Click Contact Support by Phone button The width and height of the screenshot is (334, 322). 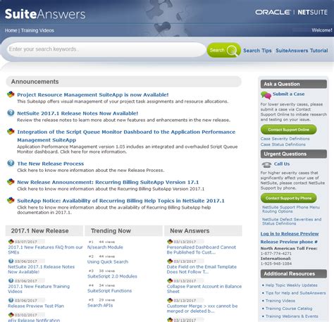(x=288, y=198)
